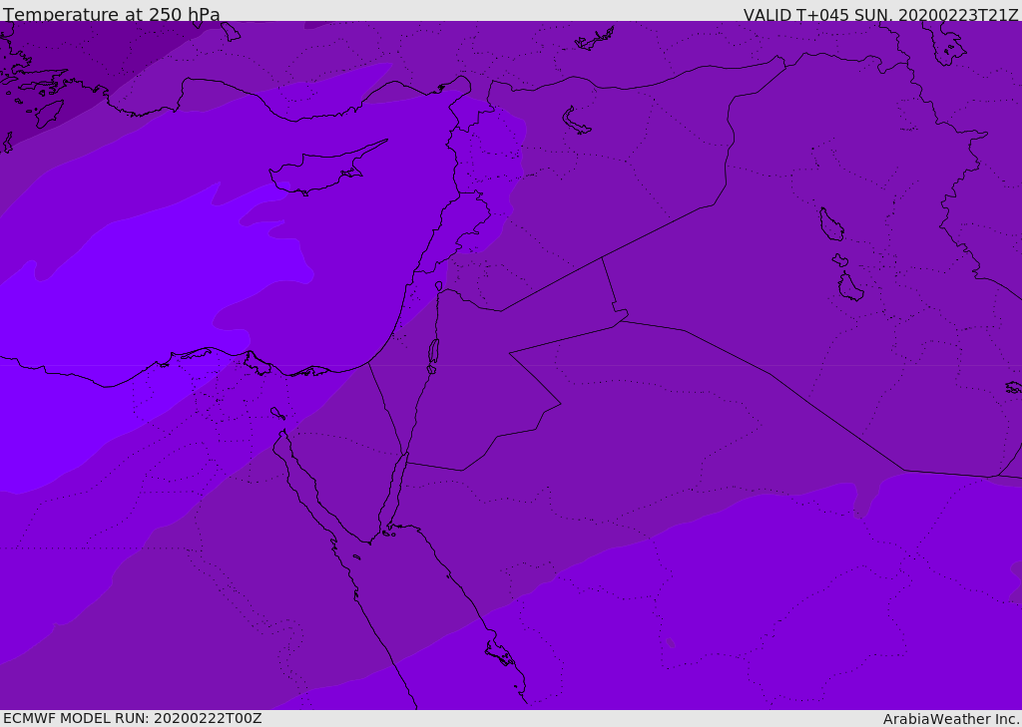1022x727 pixels.
Task: Click Lake Tharthar in central Iraq
Action: click(831, 224)
